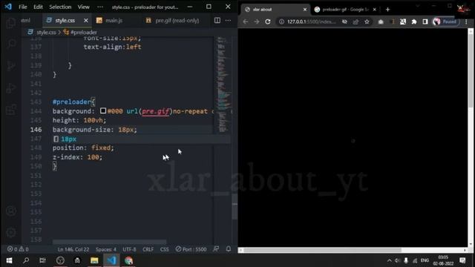The height and width of the screenshot is (267, 475).
Task: Click the pre.gif link in url()
Action: click(x=155, y=111)
